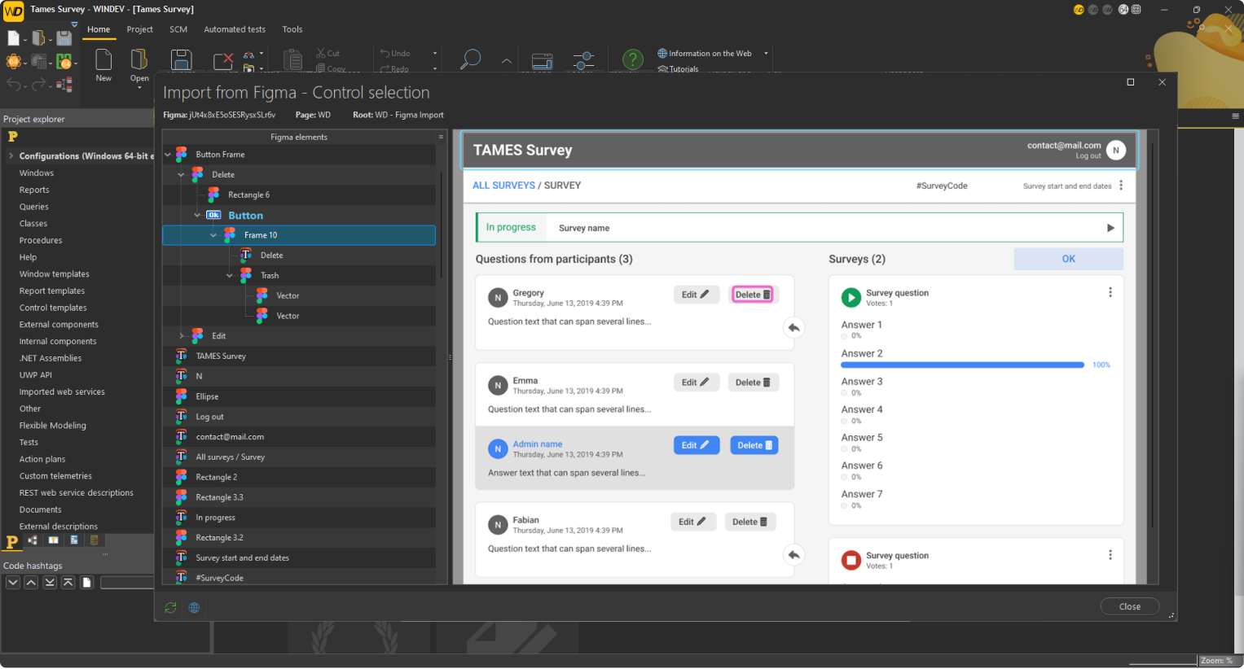1244x669 pixels.
Task: Select the P project tab below the explorer
Action: (x=12, y=541)
